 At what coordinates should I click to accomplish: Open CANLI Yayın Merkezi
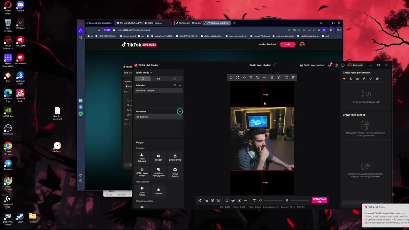(x=312, y=65)
